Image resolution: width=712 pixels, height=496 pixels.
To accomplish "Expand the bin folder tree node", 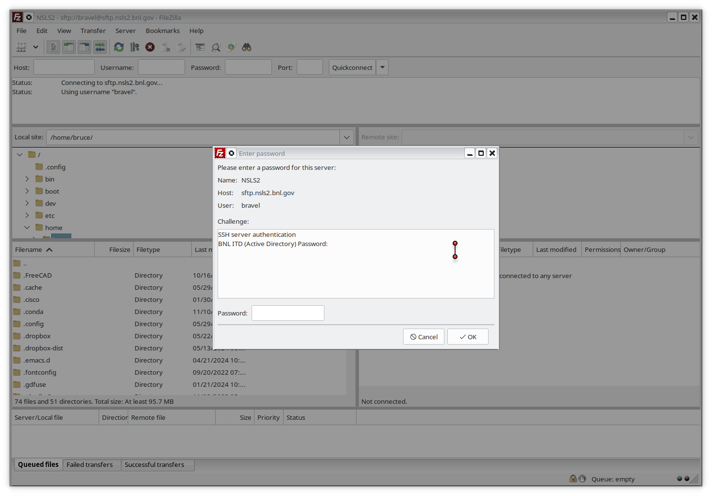I will tap(27, 179).
